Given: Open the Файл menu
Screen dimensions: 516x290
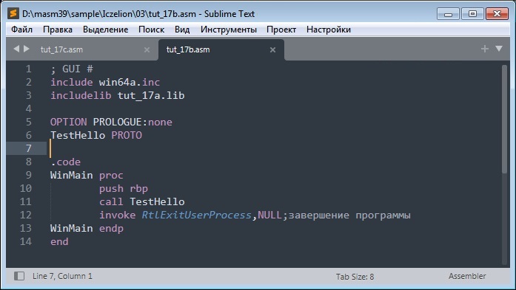Looking at the screenshot, I should 21,30.
